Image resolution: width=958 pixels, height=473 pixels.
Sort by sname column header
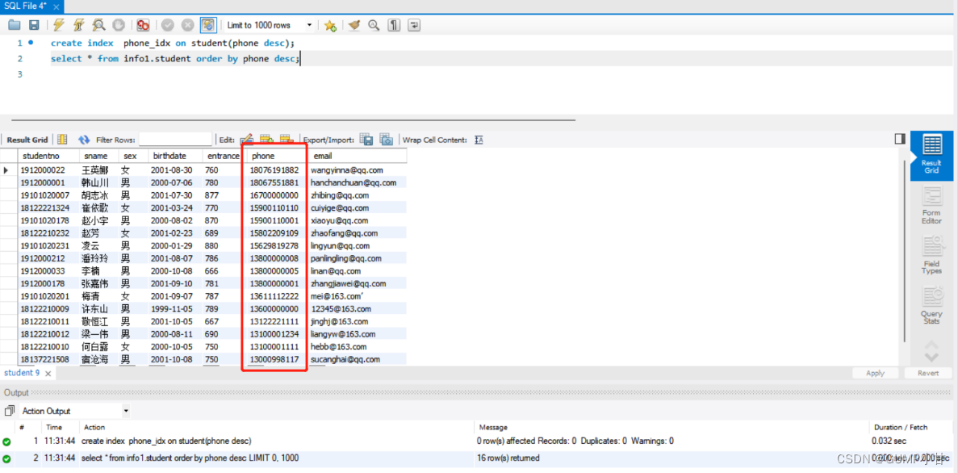[x=99, y=156]
